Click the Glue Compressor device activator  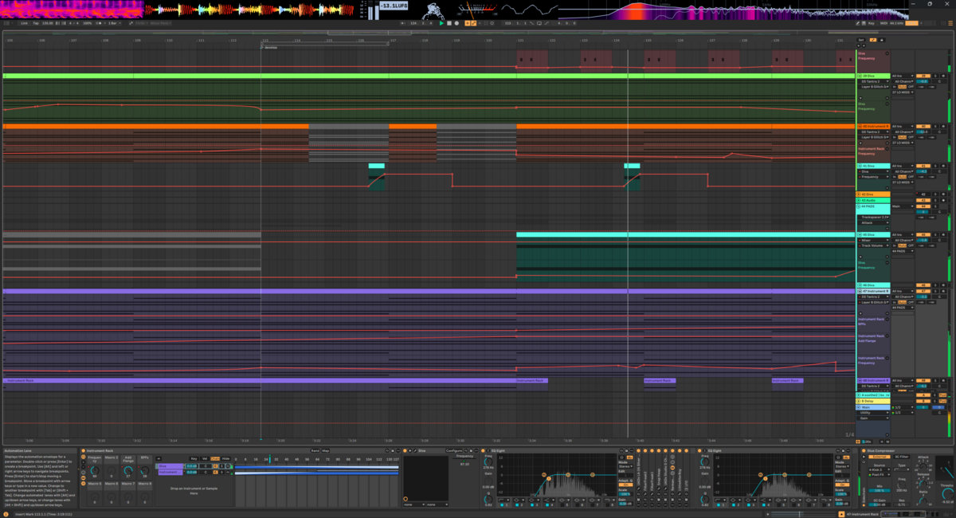[x=864, y=451]
